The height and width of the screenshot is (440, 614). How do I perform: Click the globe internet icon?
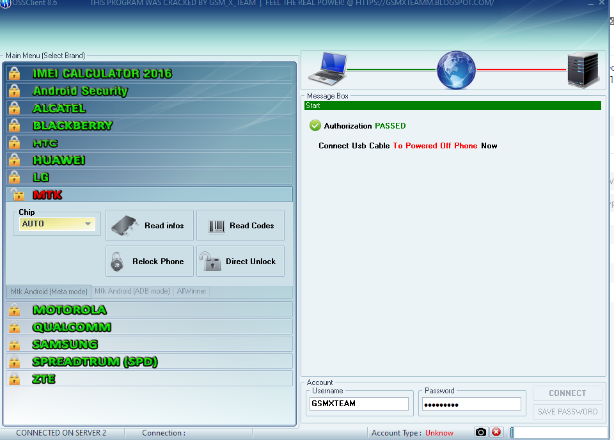[x=456, y=70]
